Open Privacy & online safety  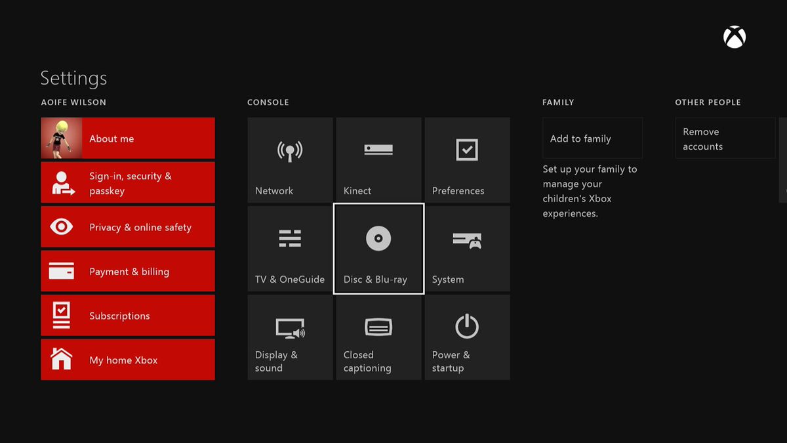pos(127,226)
